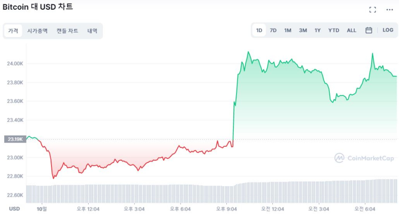Click the 24.00K price axis label
The height and width of the screenshot is (214, 399).
point(14,64)
